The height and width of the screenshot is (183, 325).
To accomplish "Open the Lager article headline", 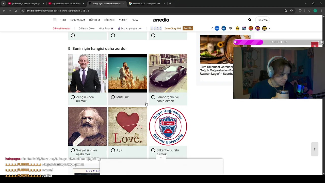I will [217, 70].
